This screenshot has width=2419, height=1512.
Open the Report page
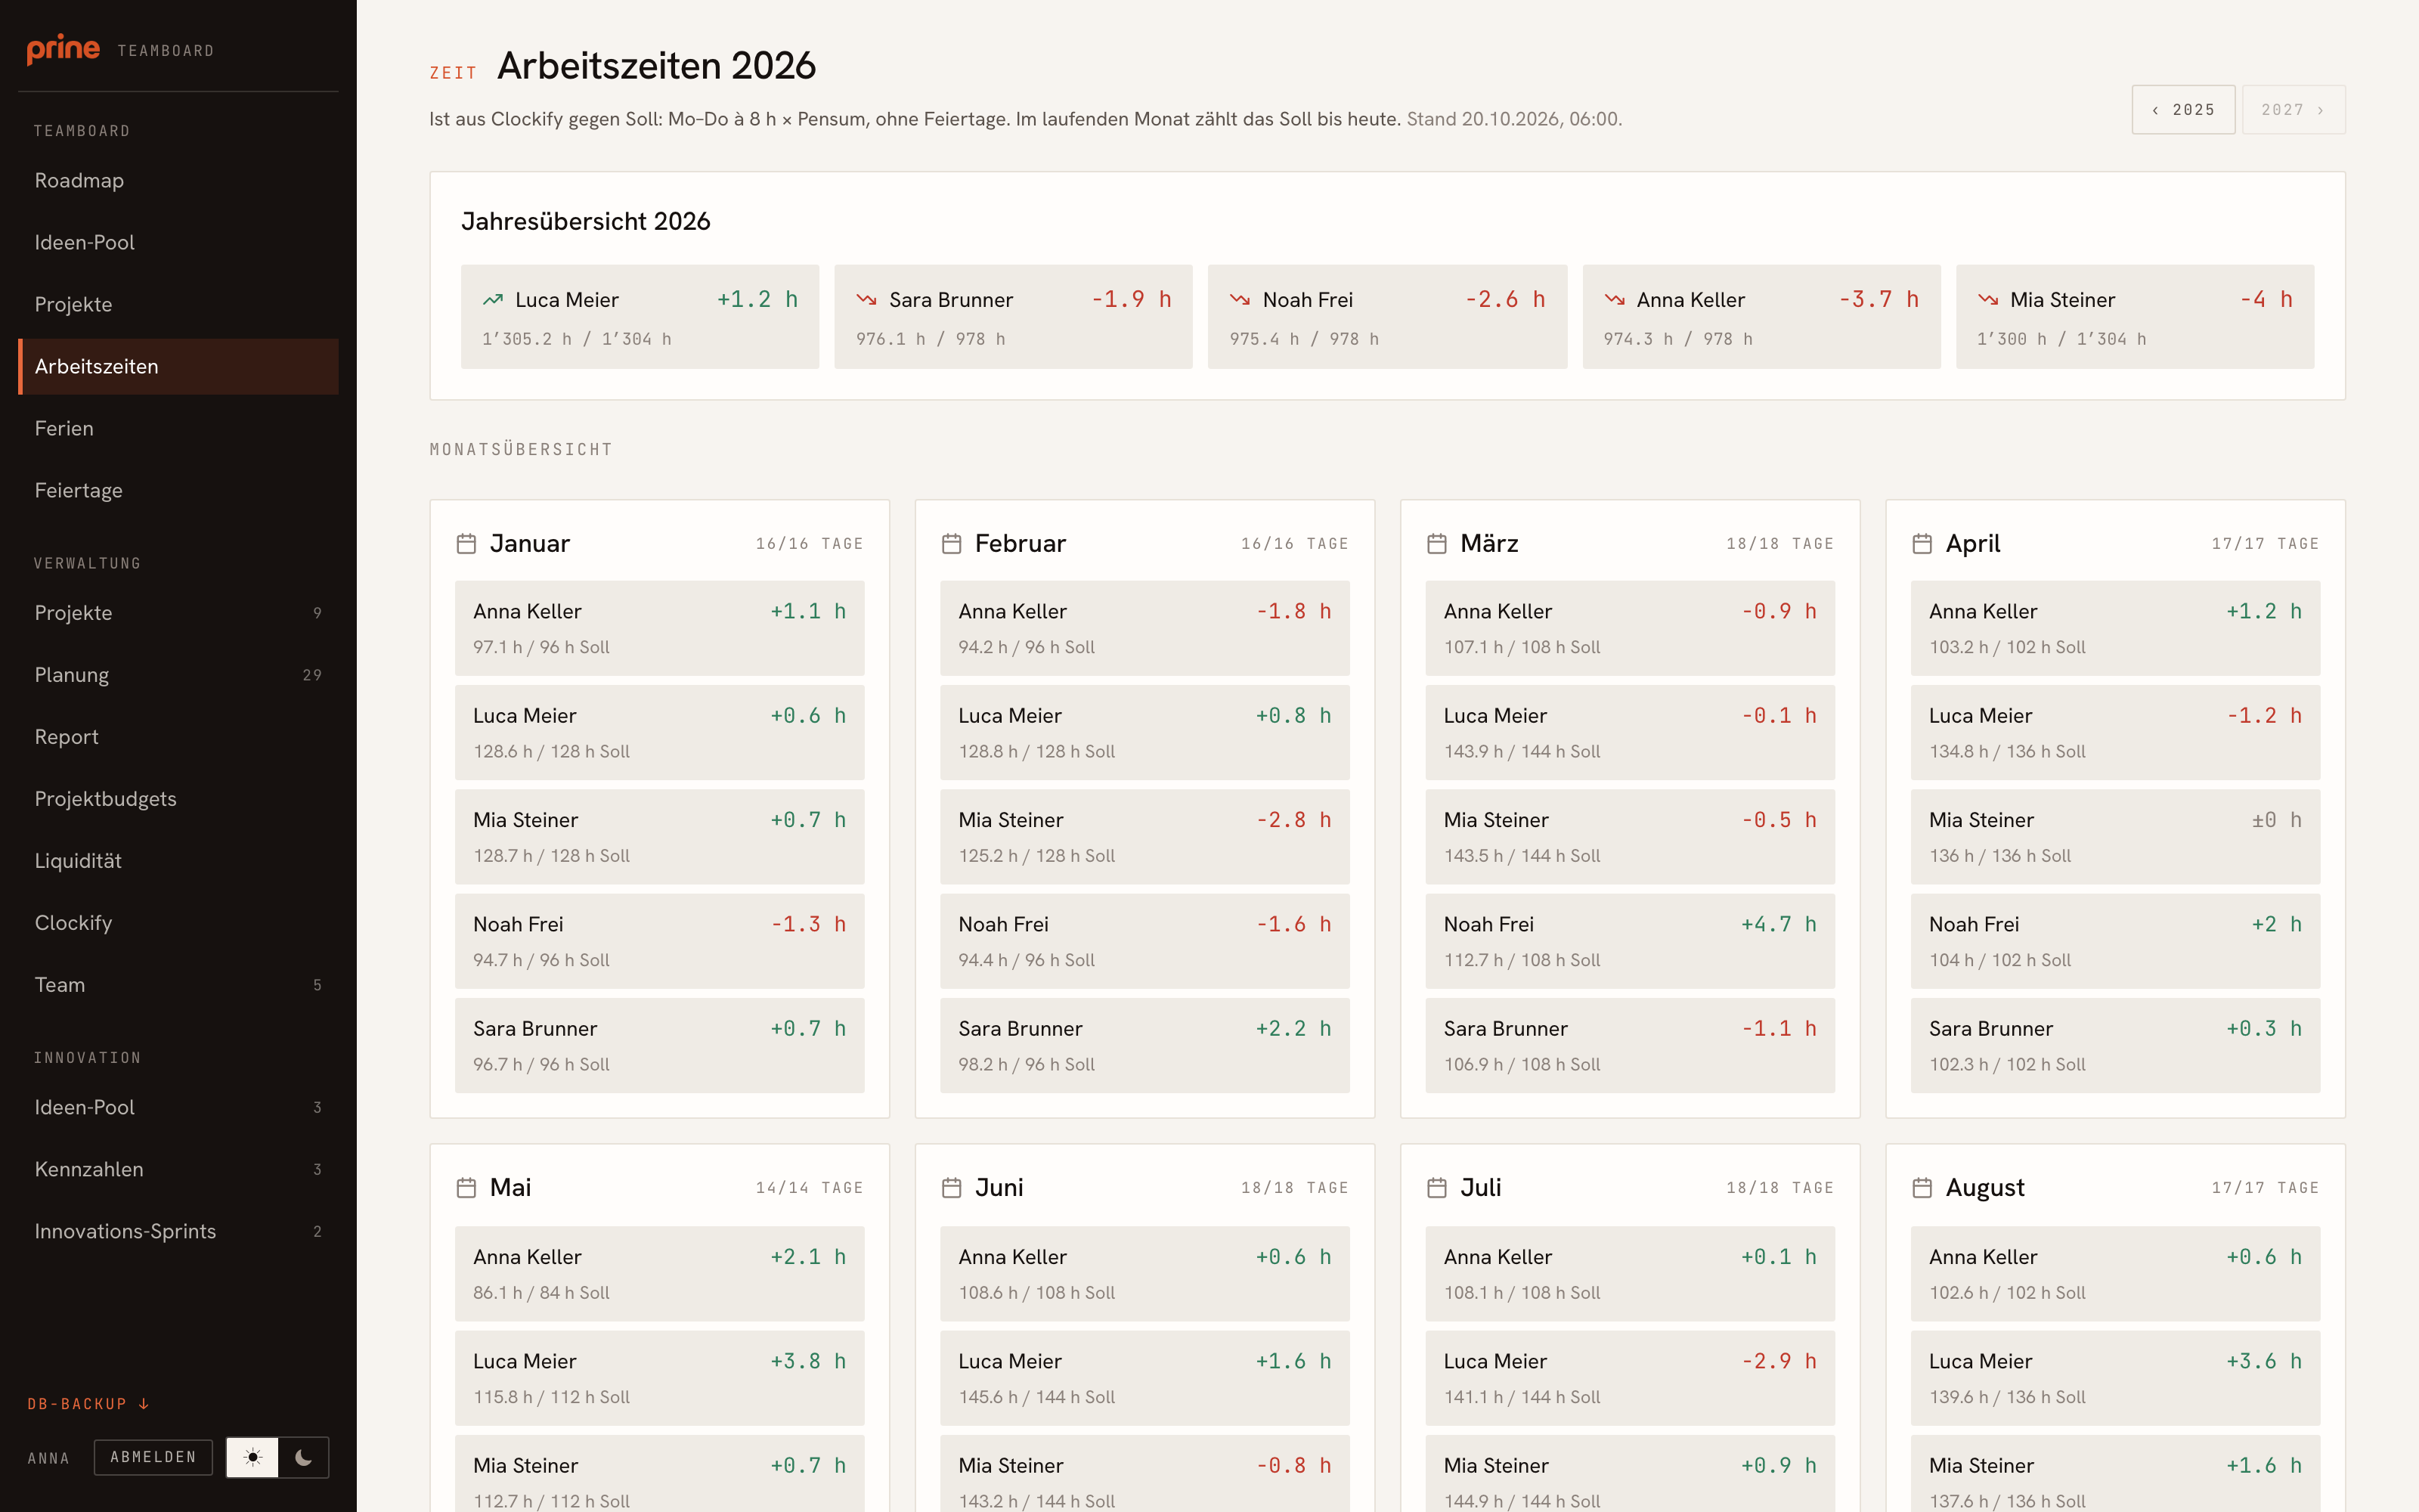[178, 737]
